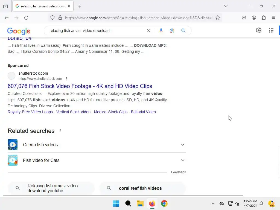Open Royalty-Free Video Loops link
Viewport: 280px width, 210px height.
tap(30, 112)
